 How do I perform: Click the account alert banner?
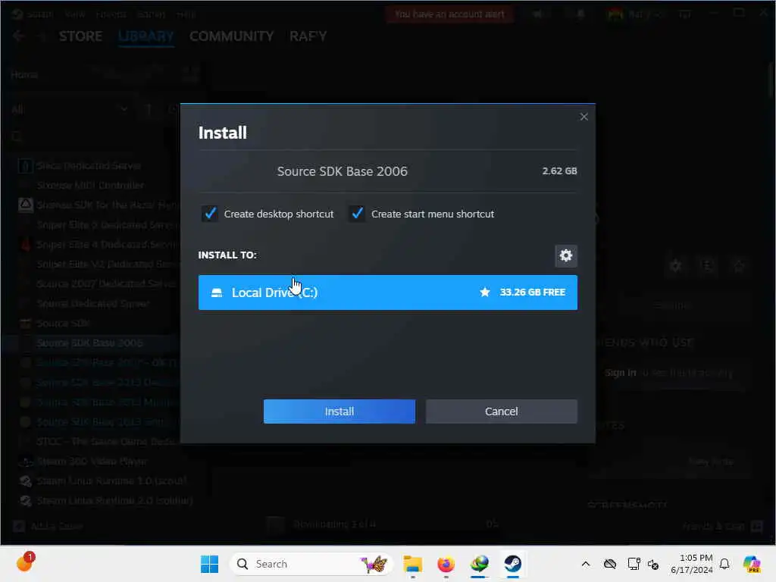[x=449, y=14]
